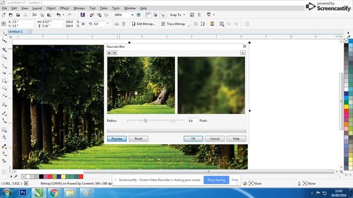Select the Ellipse tool

(x=4, y=88)
